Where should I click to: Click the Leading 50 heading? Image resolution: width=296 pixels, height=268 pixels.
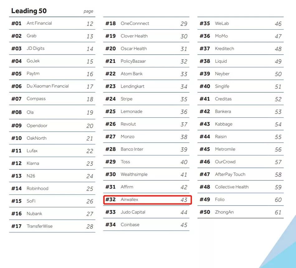[29, 11]
